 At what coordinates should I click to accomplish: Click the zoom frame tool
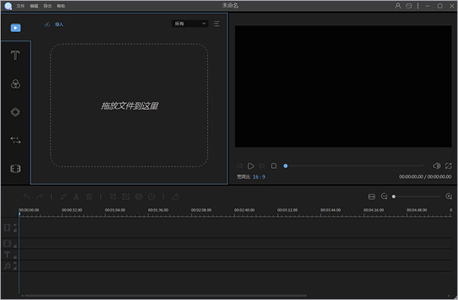tap(126, 197)
